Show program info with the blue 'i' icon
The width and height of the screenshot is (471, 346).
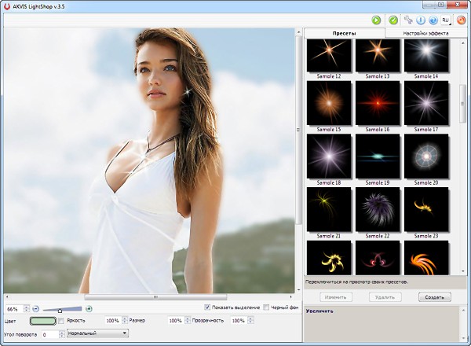[x=421, y=20]
